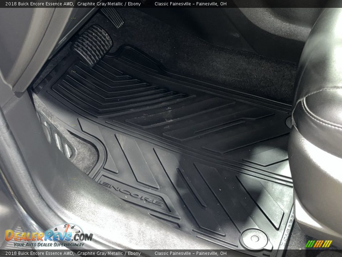Click "Graphite Gray Metallic / Ebony" in bottom caption
This screenshot has height=257, width=342.
click(x=109, y=253)
